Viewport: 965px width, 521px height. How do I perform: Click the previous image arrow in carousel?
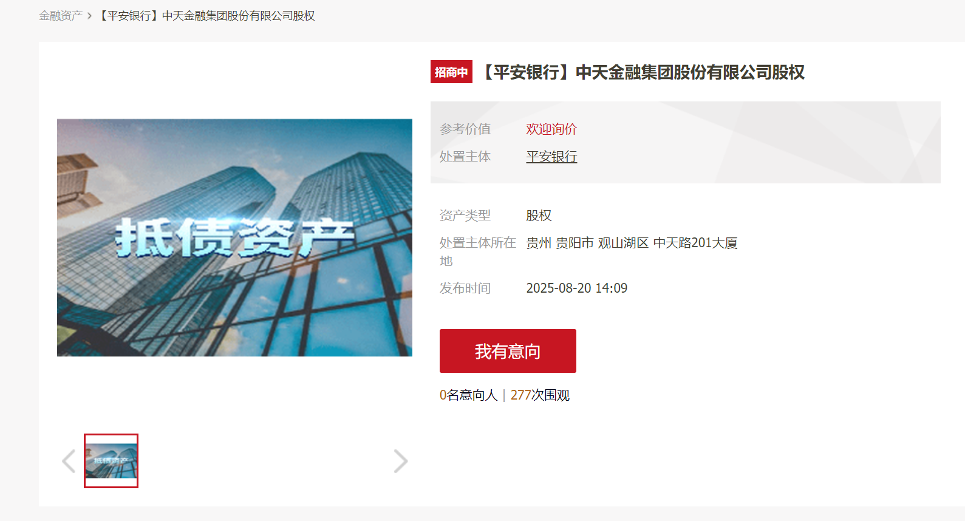[x=69, y=461]
